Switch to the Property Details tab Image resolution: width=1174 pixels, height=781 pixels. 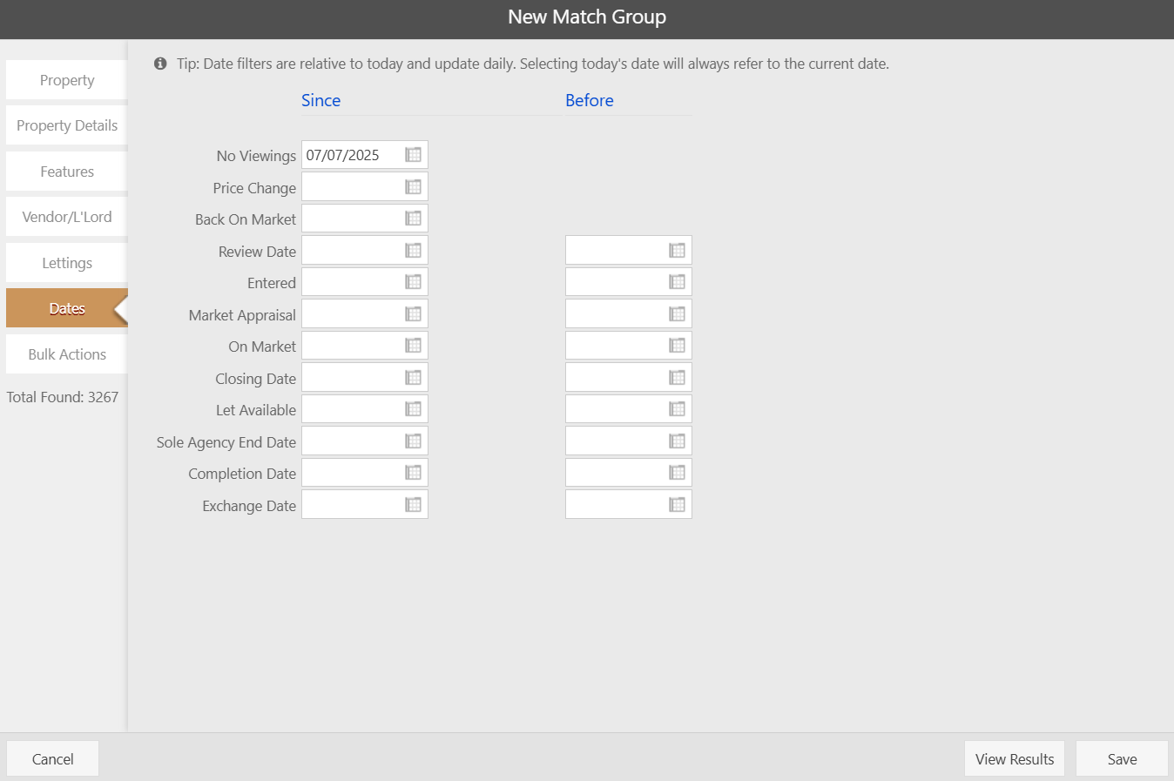pyautogui.click(x=66, y=125)
